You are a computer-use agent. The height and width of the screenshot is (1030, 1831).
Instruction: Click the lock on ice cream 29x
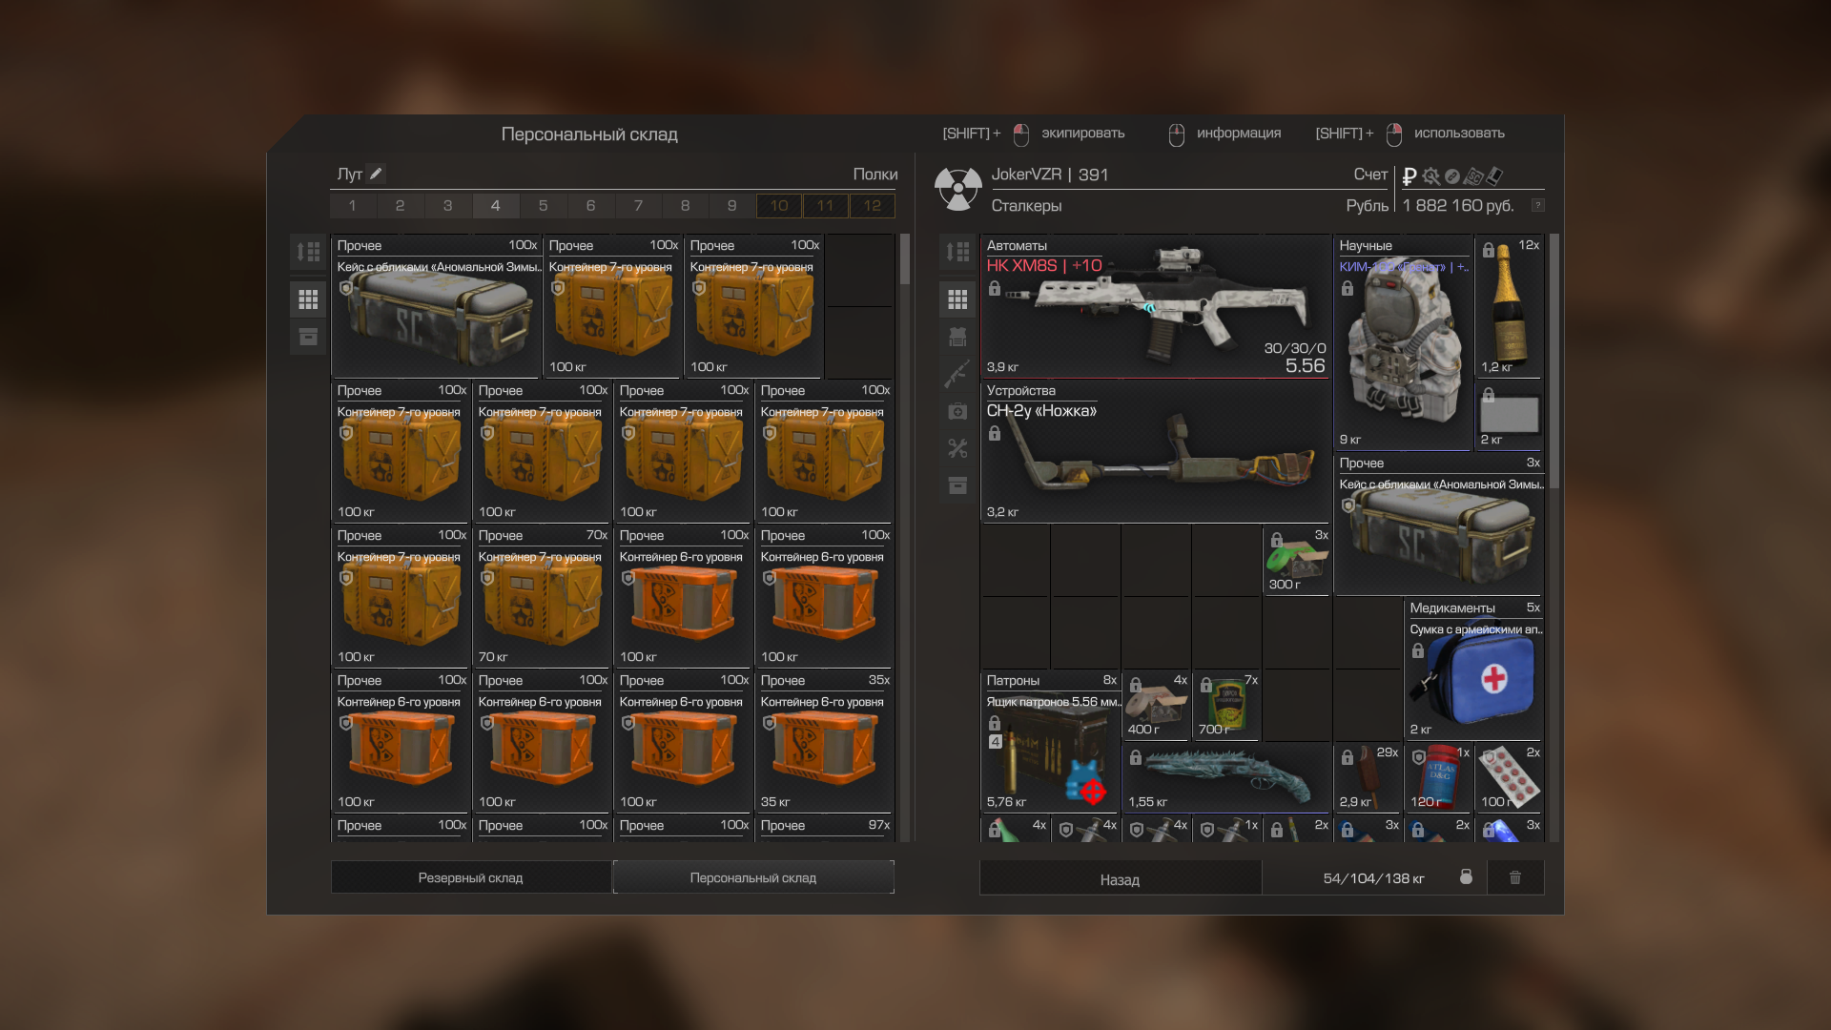click(x=1348, y=757)
